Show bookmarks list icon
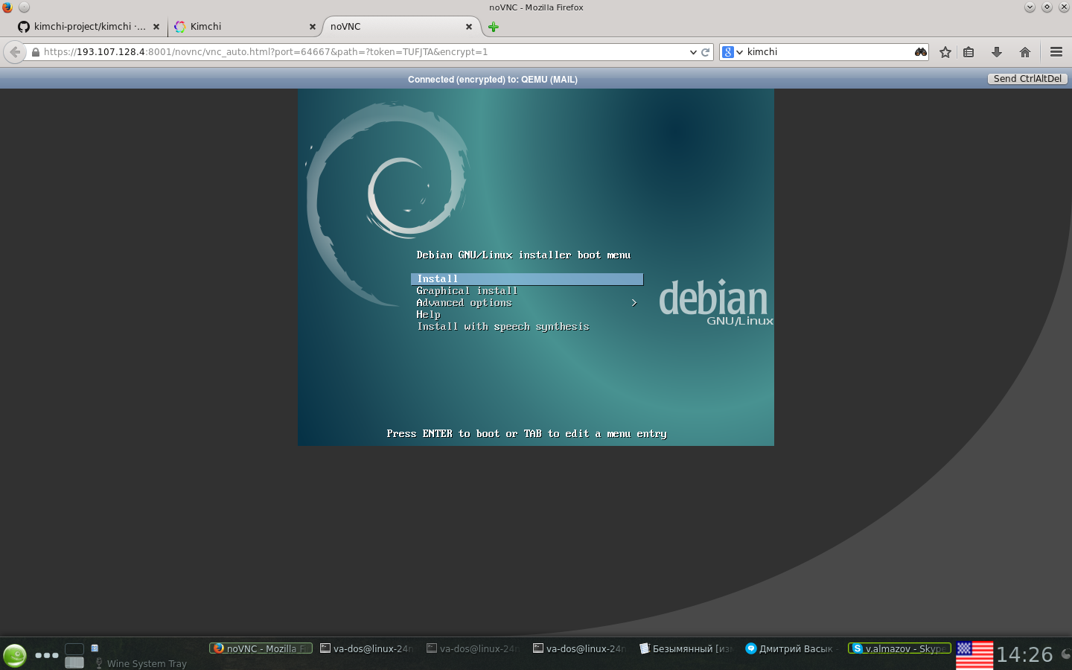The width and height of the screenshot is (1072, 670). click(x=969, y=52)
